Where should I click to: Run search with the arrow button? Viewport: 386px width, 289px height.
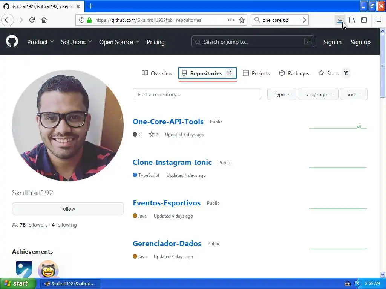click(x=303, y=20)
